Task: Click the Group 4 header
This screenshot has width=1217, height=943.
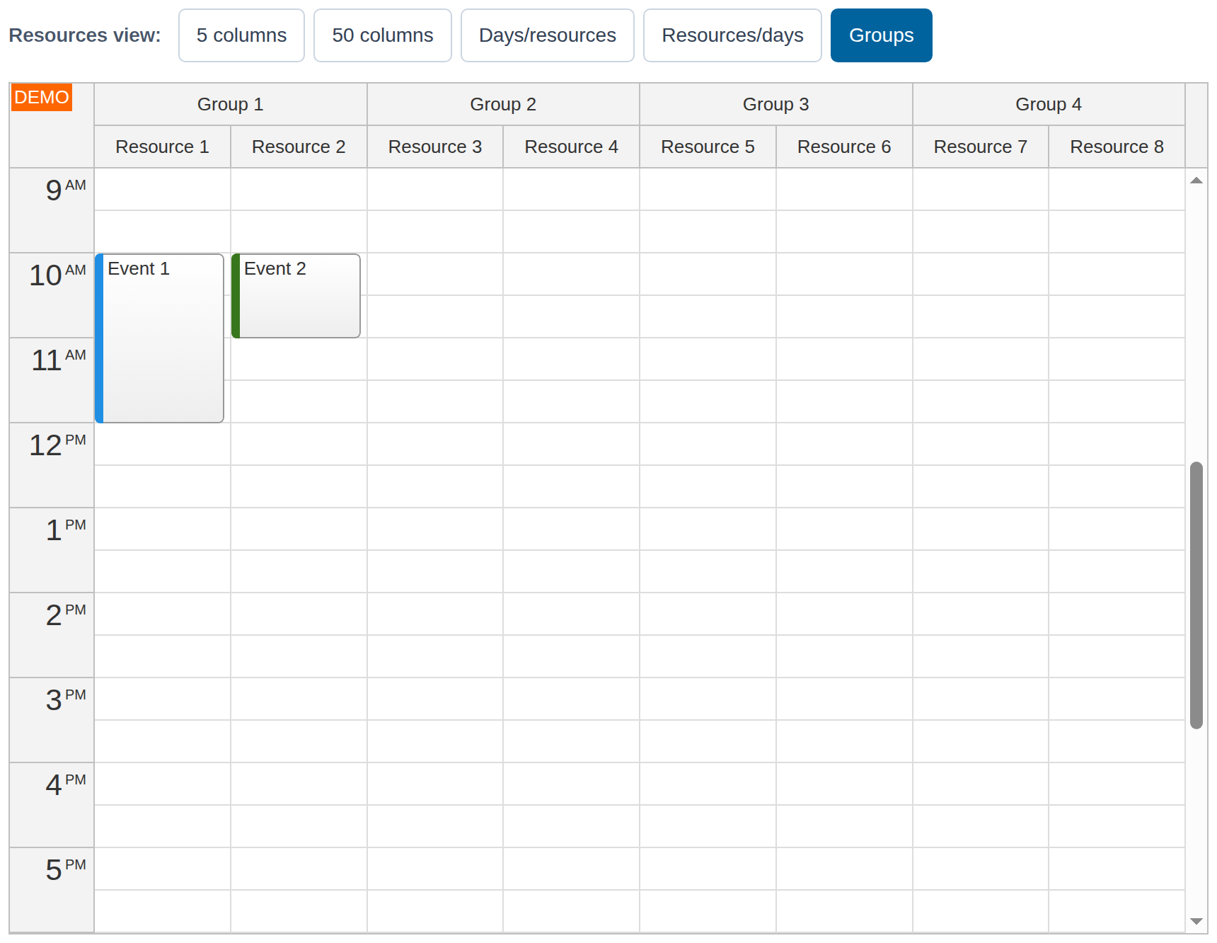Action: click(x=1049, y=105)
